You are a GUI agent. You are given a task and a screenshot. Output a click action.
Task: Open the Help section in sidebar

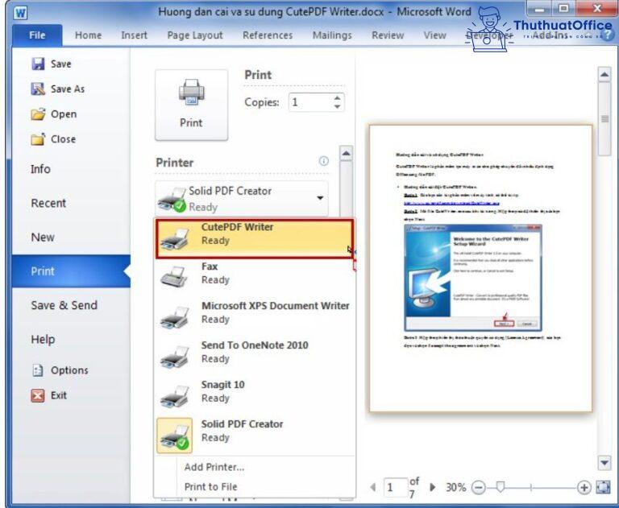click(x=43, y=339)
